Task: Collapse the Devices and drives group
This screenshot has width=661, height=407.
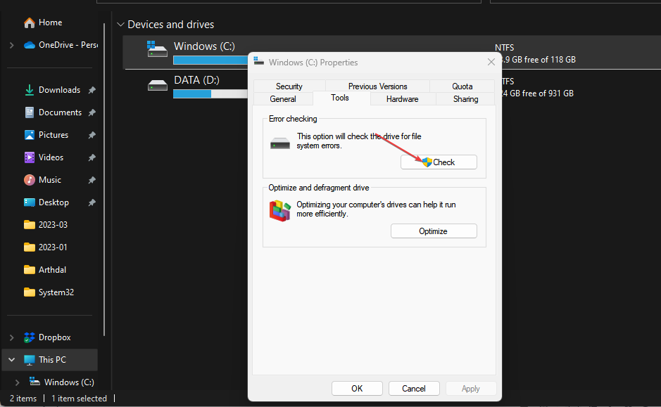Action: click(120, 25)
